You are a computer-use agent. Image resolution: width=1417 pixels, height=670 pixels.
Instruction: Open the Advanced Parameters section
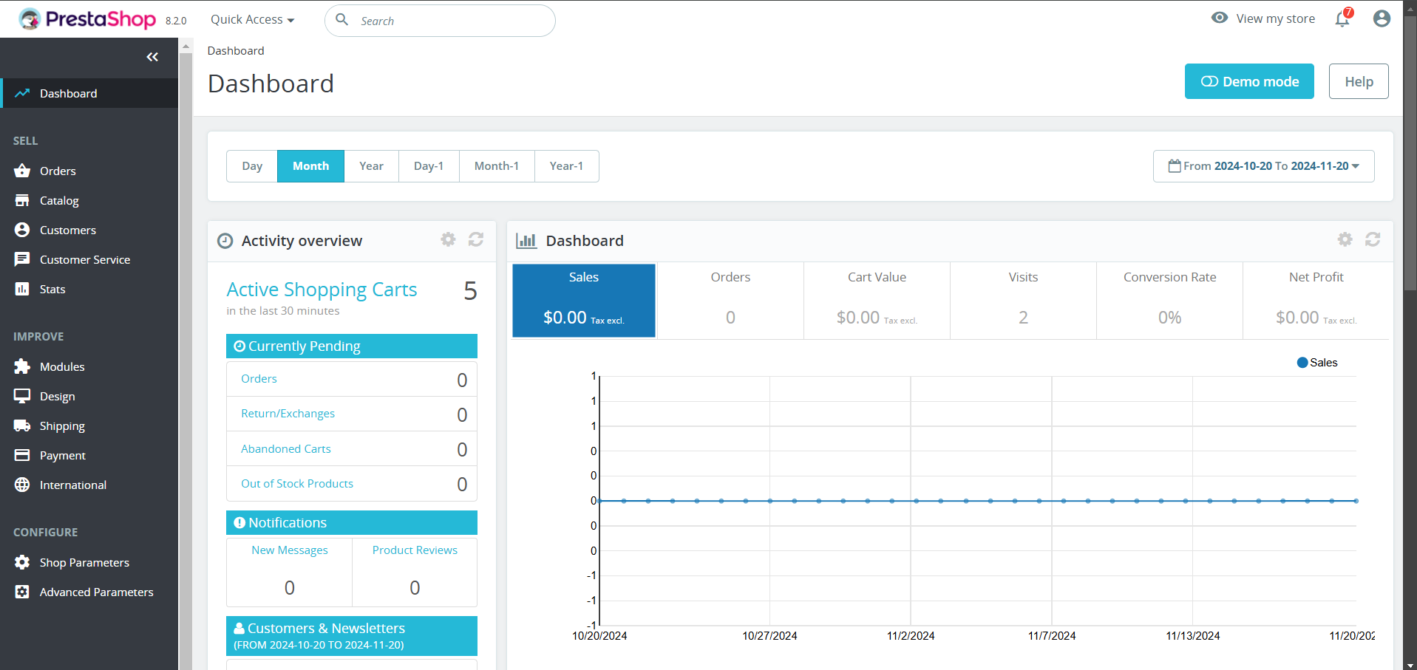pyautogui.click(x=96, y=592)
